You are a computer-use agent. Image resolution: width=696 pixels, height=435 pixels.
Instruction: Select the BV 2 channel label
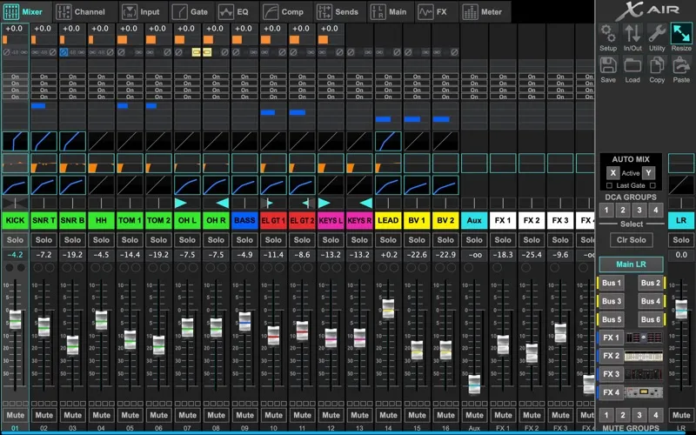pos(445,221)
